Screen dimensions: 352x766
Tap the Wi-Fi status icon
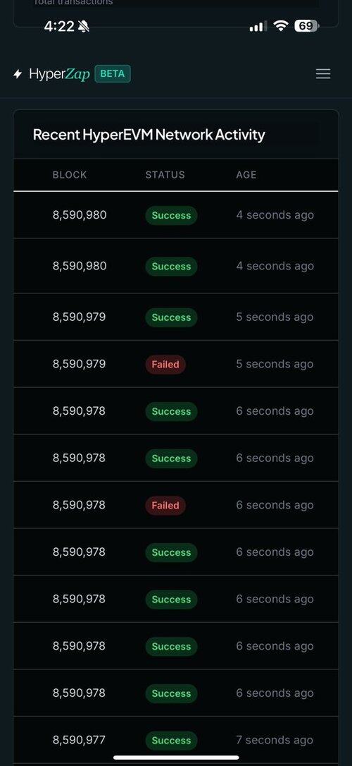coord(280,26)
